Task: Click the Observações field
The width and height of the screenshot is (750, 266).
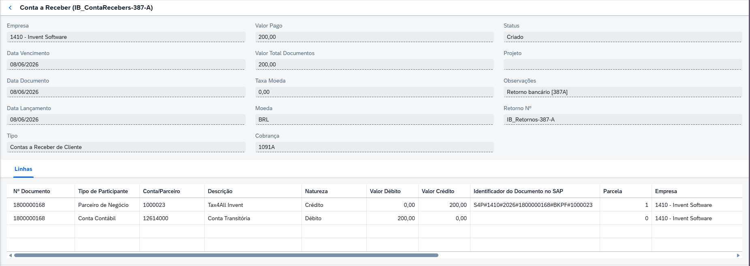Action: click(x=623, y=92)
